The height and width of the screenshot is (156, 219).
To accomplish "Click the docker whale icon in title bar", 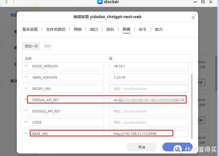I will [100, 2].
